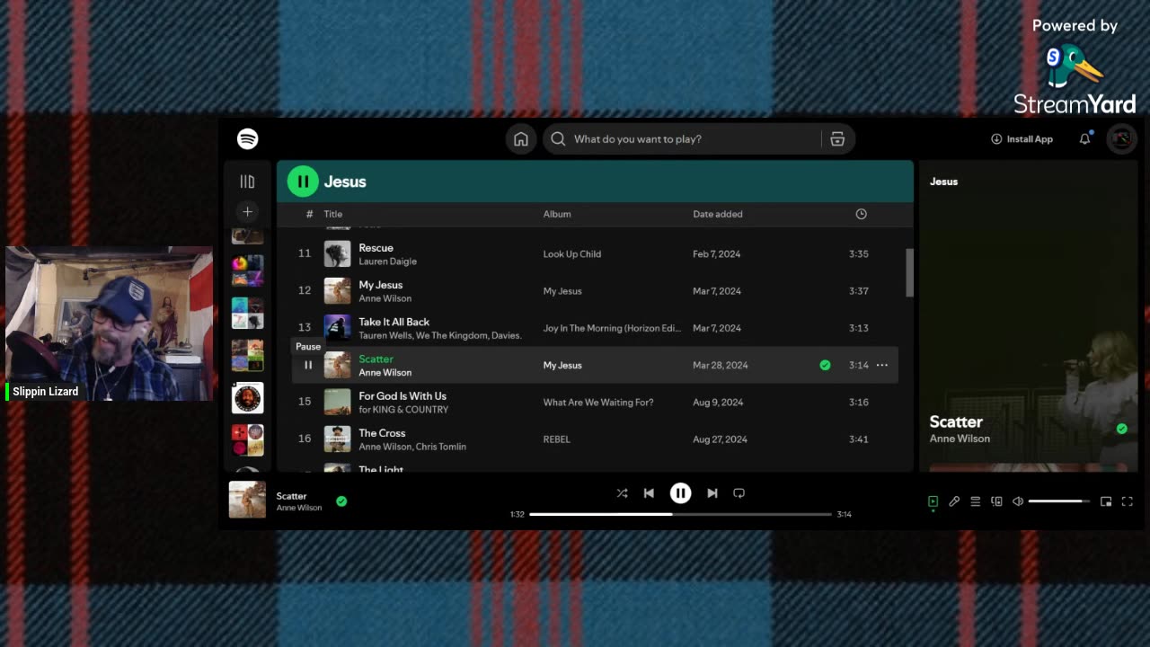Select My Jesus track title row 12

point(381,285)
